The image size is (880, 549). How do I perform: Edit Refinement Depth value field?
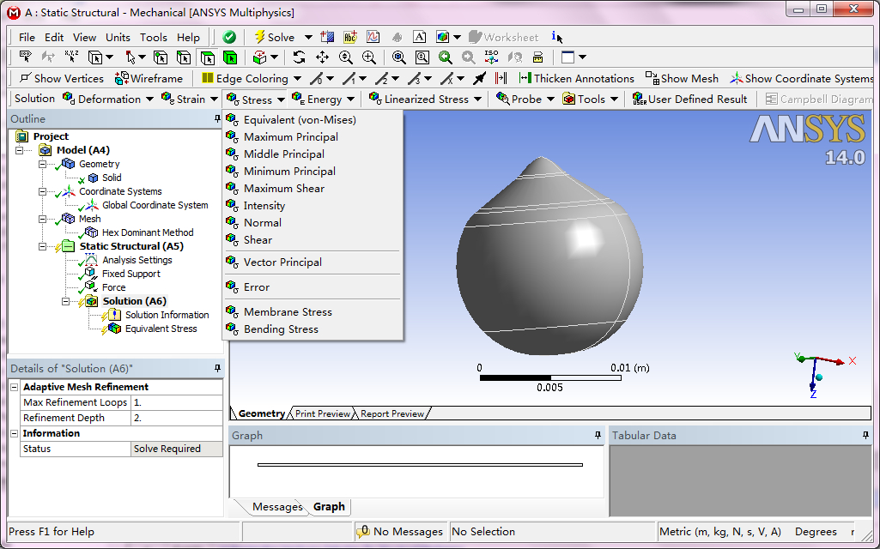pyautogui.click(x=176, y=418)
